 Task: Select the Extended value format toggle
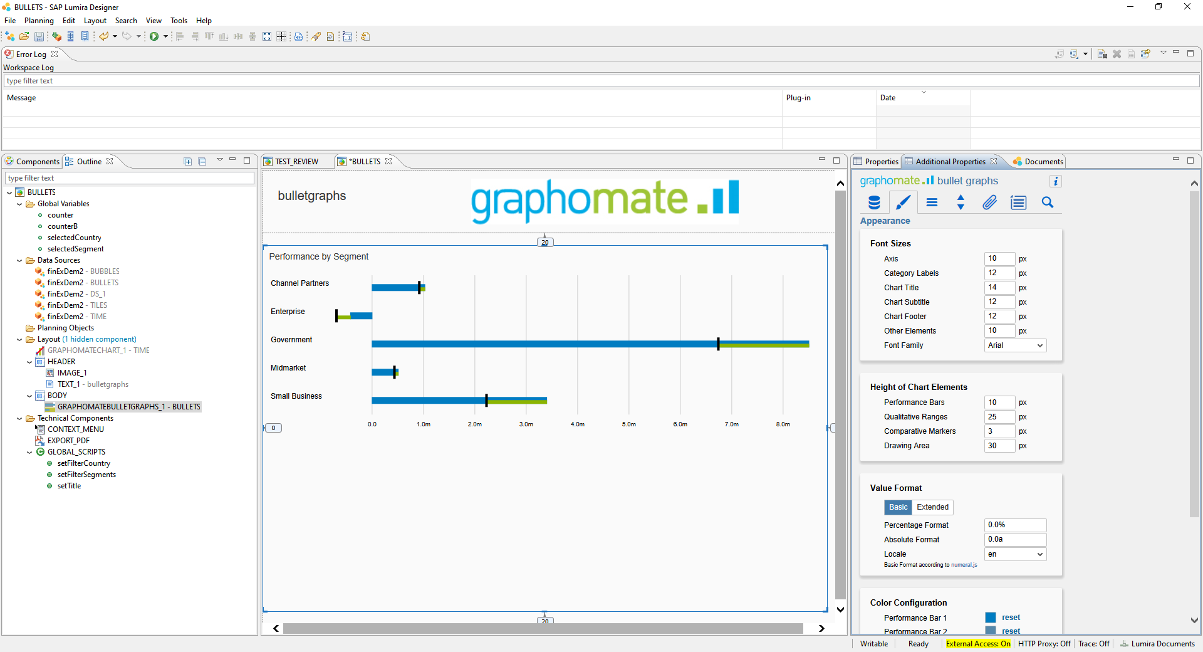pos(932,507)
